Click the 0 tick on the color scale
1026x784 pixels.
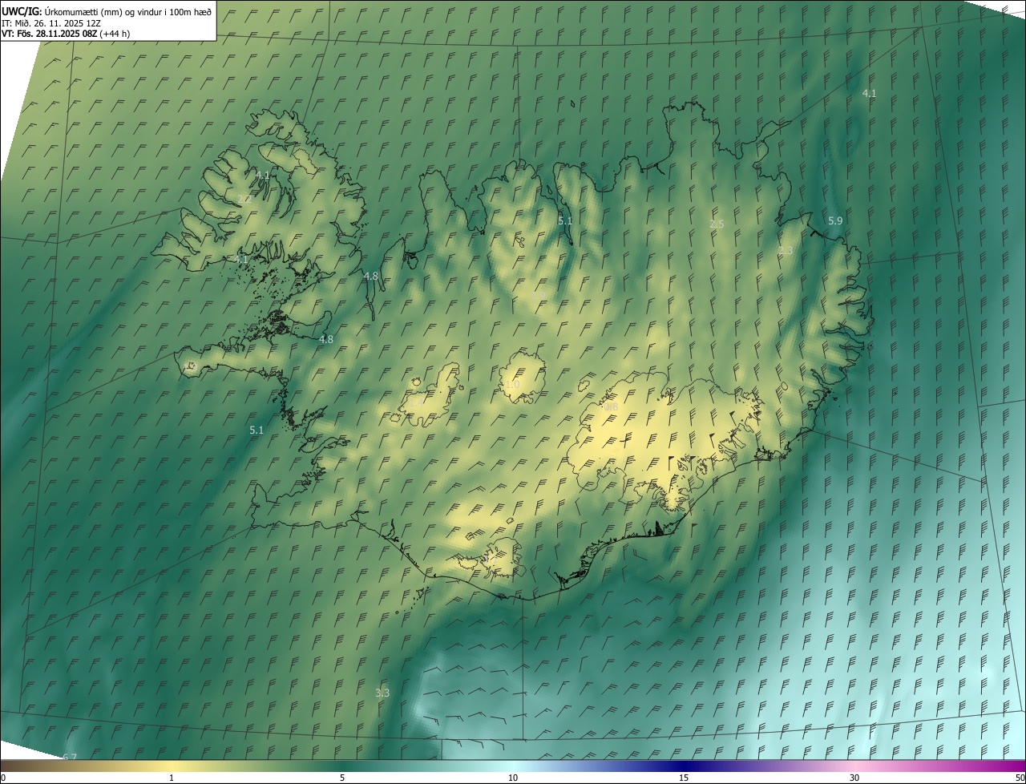3,778
